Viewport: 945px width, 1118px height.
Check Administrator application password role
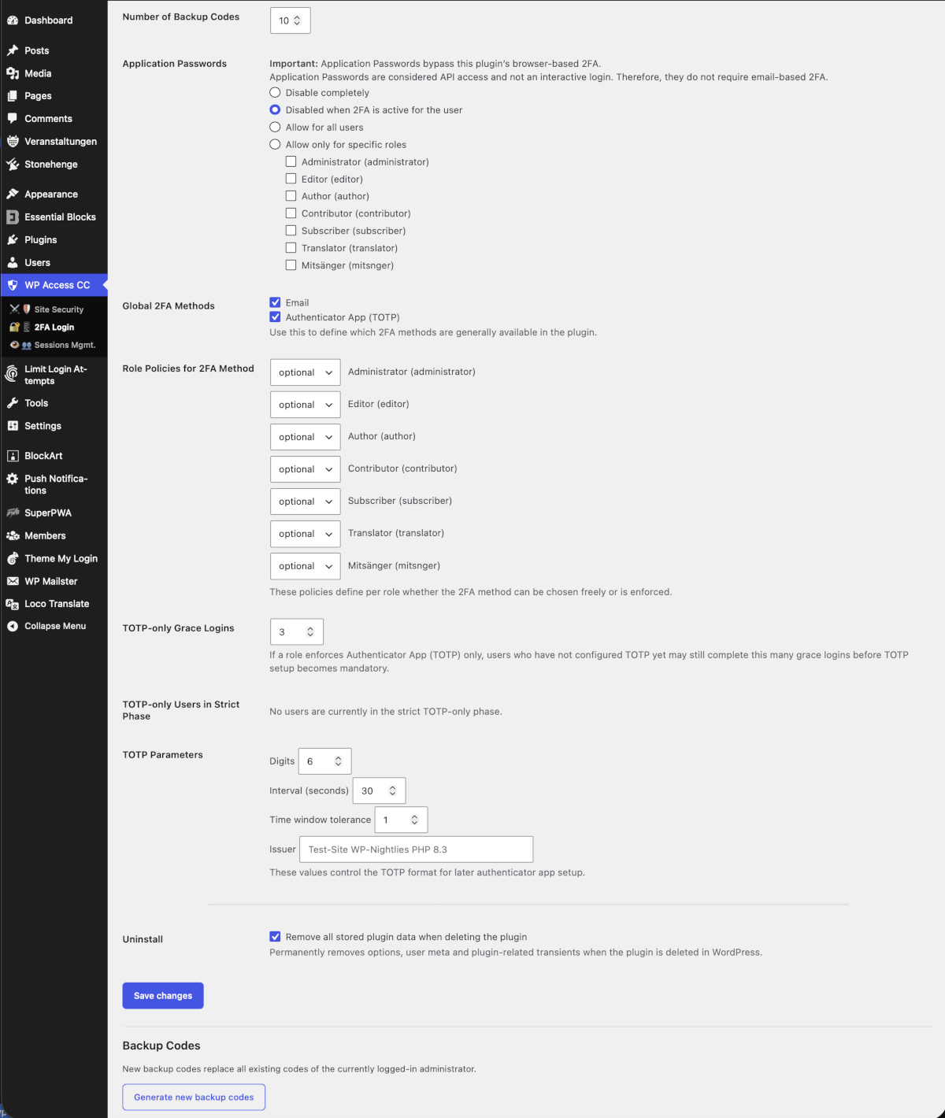point(291,161)
